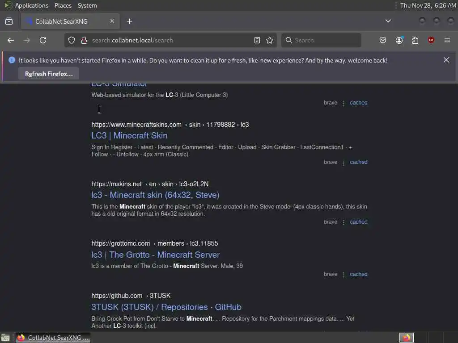This screenshot has width=458, height=343.
Task: Open the LC3 | Minecraft Skin link
Action: [129, 136]
